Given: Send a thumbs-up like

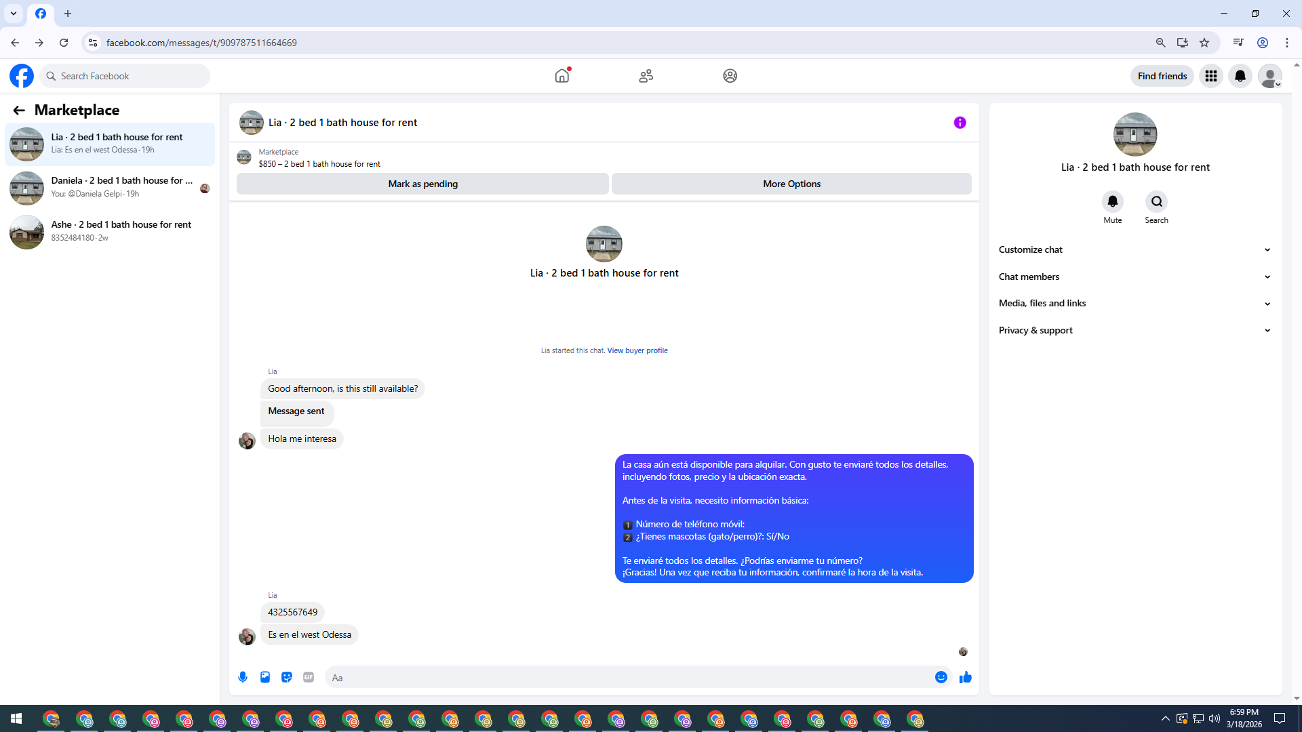Looking at the screenshot, I should (x=966, y=677).
